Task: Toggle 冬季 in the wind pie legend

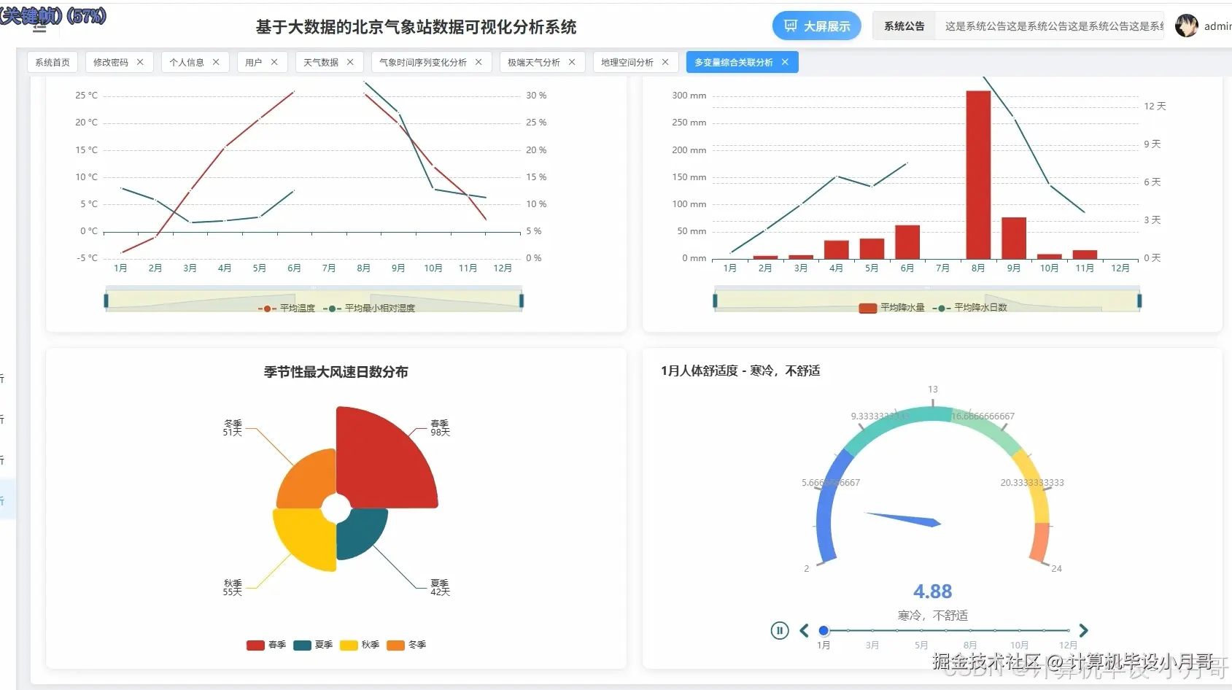Action: (406, 645)
